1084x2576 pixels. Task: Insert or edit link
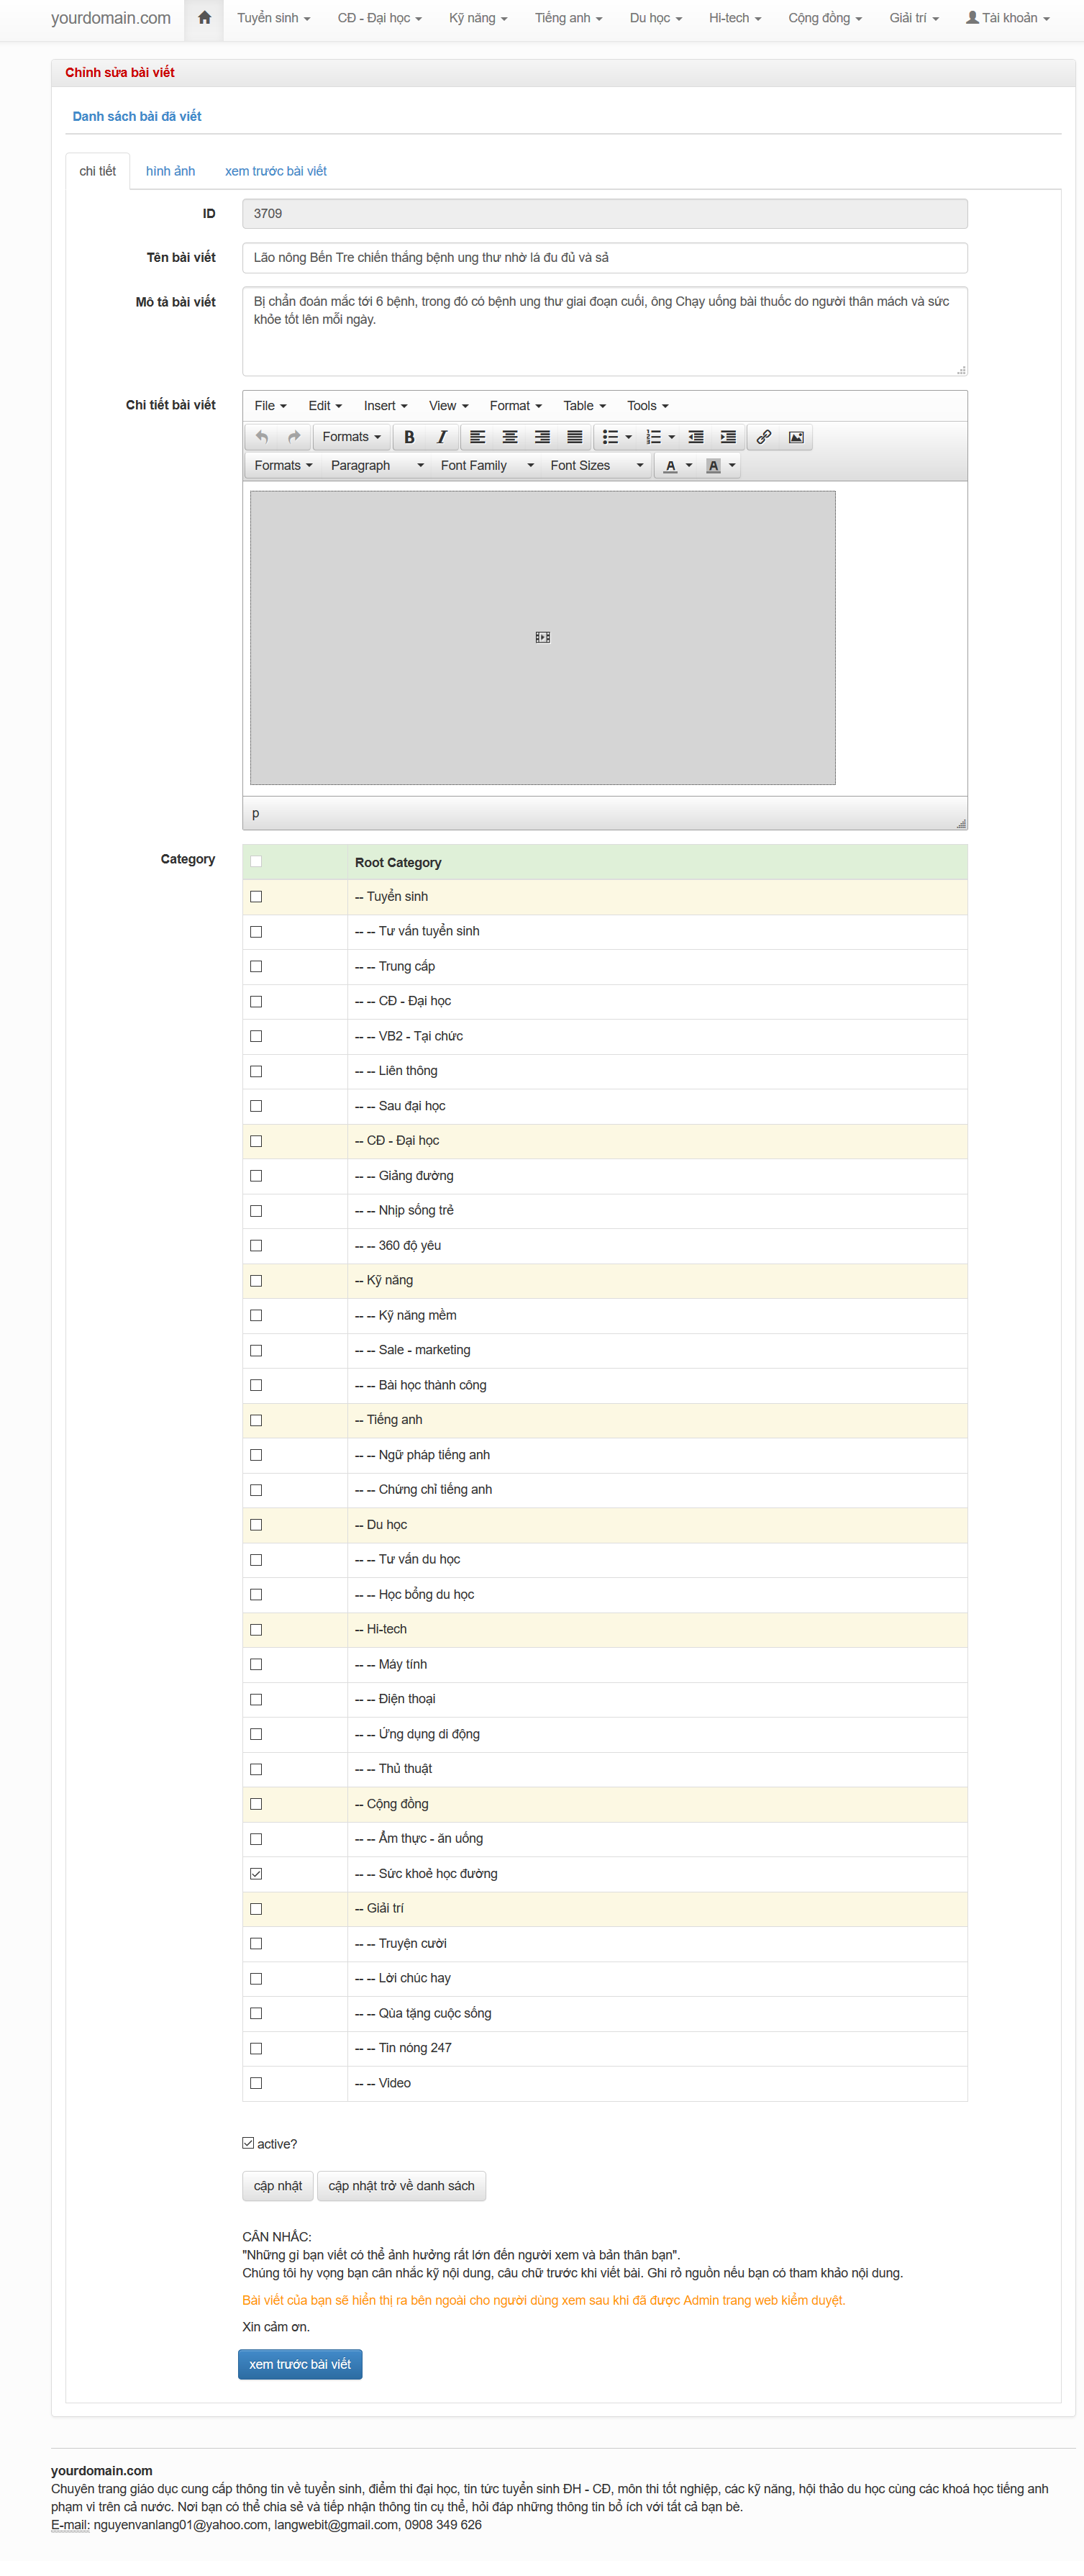click(764, 437)
